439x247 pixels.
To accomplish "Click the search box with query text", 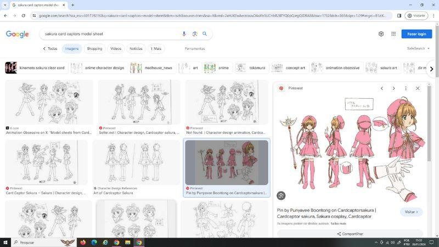I will (x=112, y=34).
